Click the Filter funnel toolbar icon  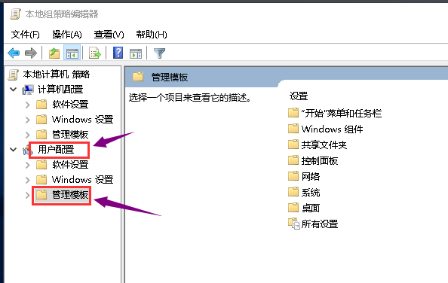pos(159,53)
